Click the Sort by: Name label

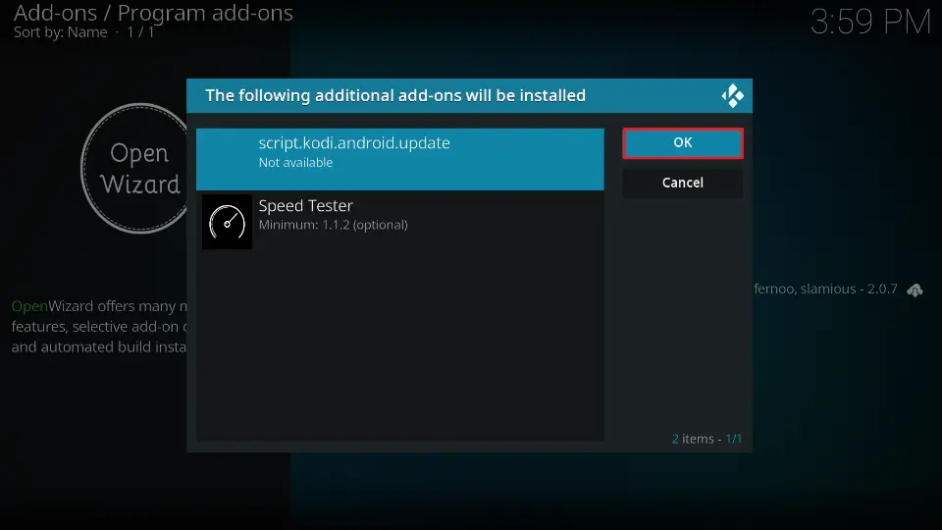coord(60,32)
